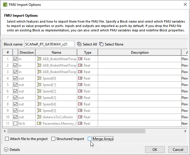Confirm import with the OK button
The height and width of the screenshot is (155, 190).
[155, 149]
